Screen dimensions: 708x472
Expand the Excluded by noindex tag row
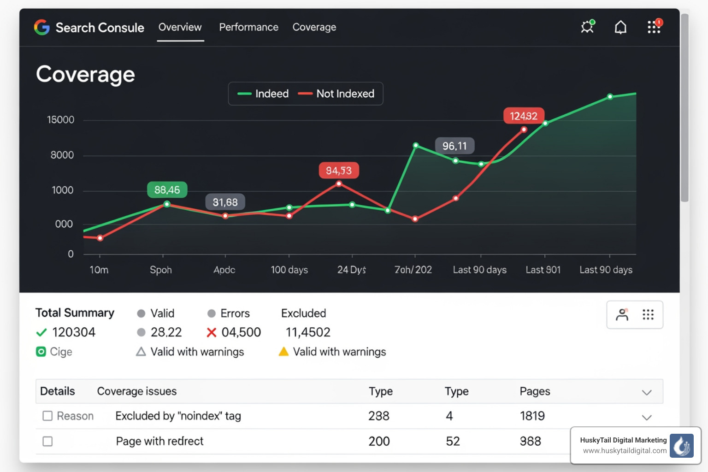(647, 417)
